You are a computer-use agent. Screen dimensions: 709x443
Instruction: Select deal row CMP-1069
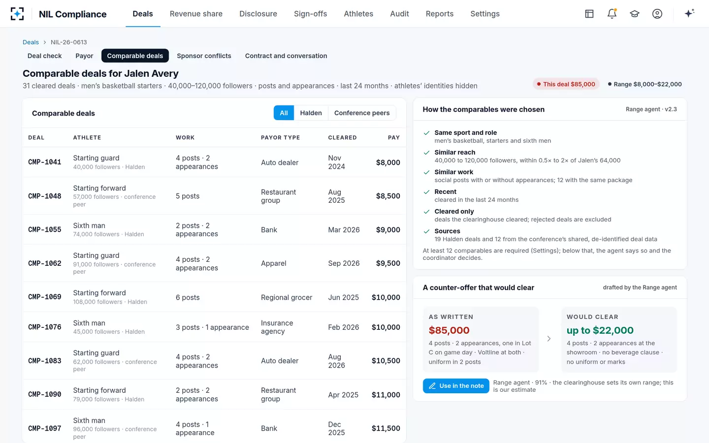click(214, 297)
